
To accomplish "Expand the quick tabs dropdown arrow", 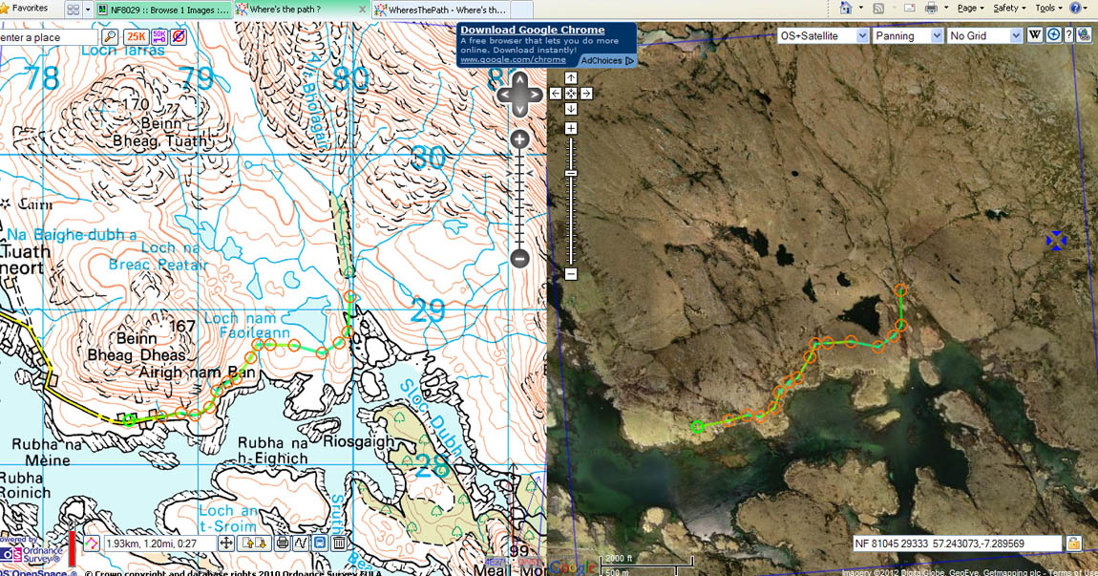I will [88, 10].
